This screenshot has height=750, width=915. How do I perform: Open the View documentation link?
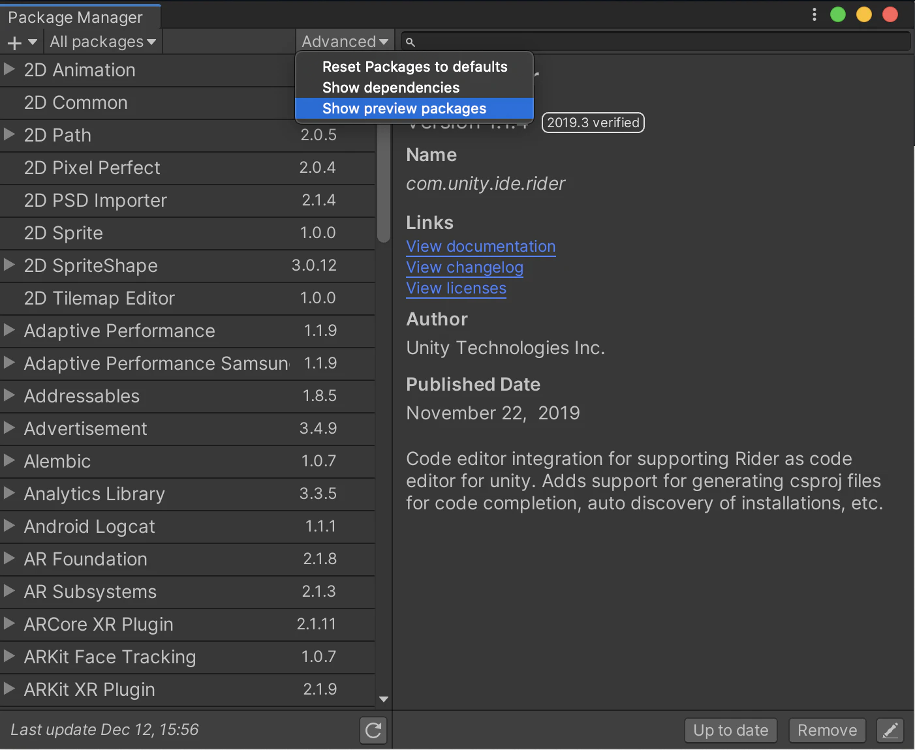pyautogui.click(x=481, y=247)
